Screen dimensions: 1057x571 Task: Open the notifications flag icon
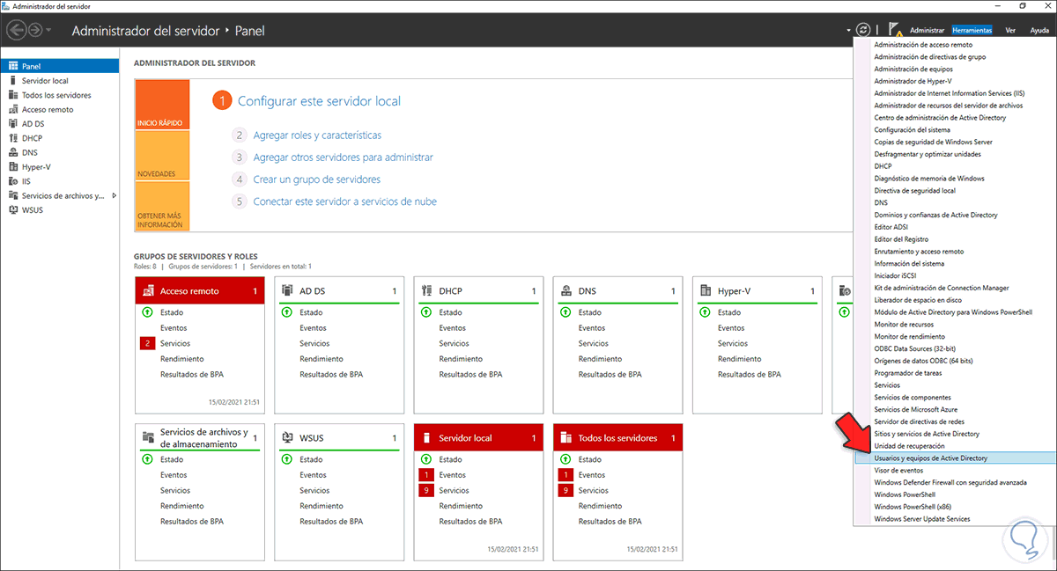click(x=895, y=30)
